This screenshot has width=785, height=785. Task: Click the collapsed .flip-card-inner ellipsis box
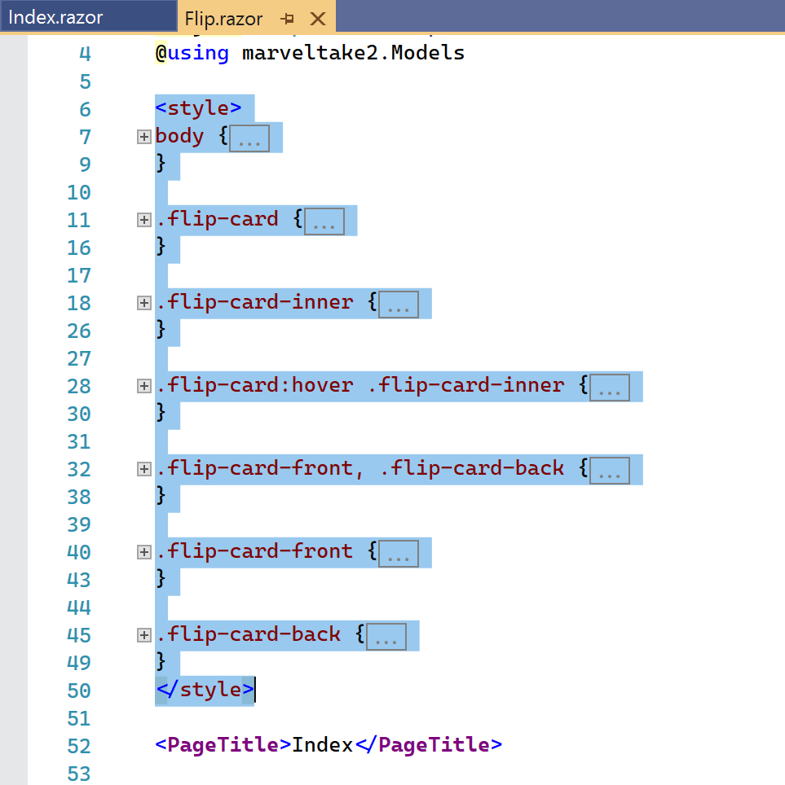pyautogui.click(x=397, y=304)
